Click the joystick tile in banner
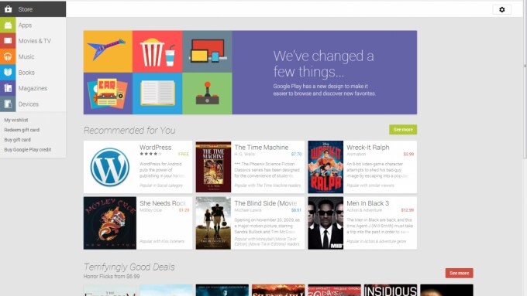This screenshot has height=296, width=527. (208, 94)
